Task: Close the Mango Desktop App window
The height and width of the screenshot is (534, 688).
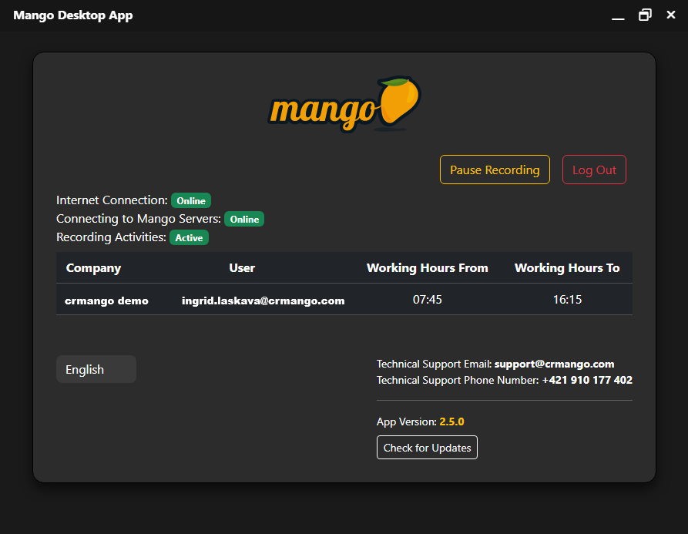Action: point(671,15)
